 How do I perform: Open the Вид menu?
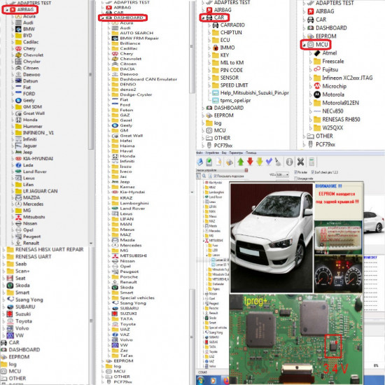(224, 153)
